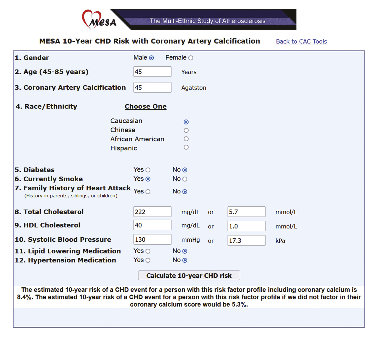Click Systolic Blood Pressure kPa field
378x341 pixels.
click(246, 240)
